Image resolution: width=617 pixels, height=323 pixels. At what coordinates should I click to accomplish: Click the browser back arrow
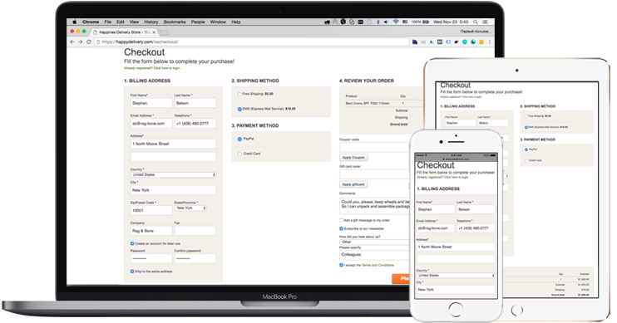[x=72, y=42]
